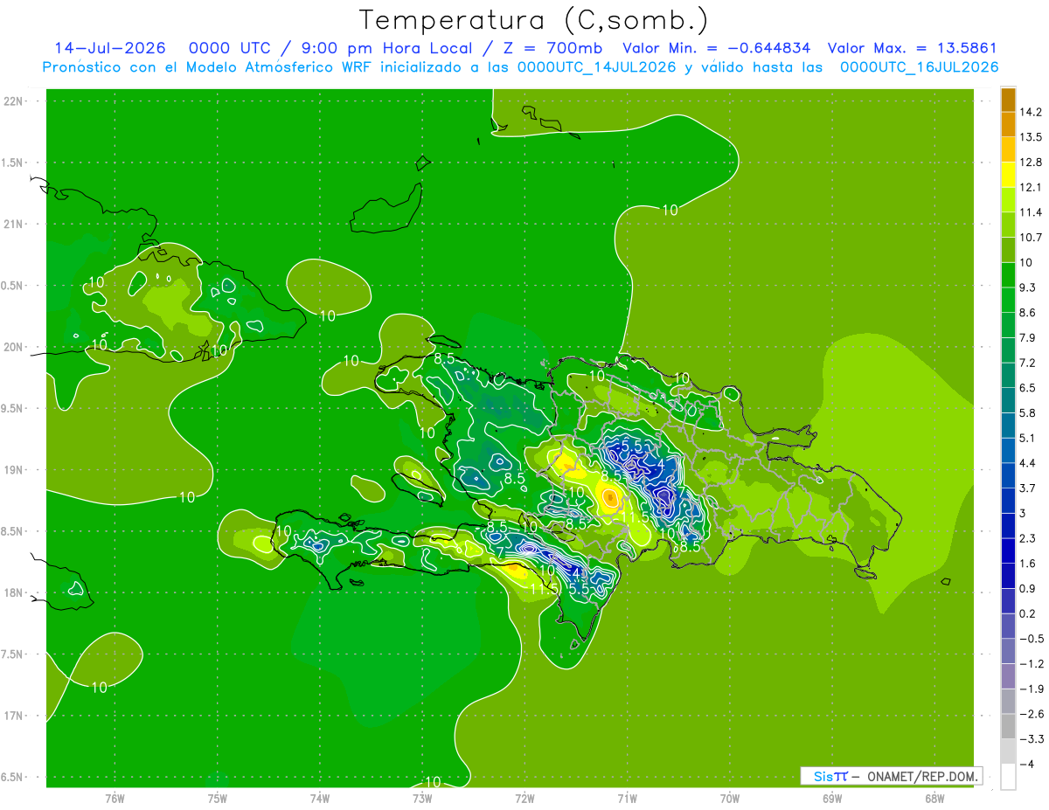Click the "69W" longitude axis label
Image resolution: width=1049 pixels, height=810 pixels.
click(x=832, y=799)
